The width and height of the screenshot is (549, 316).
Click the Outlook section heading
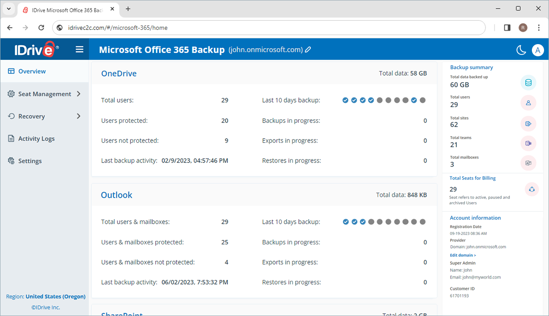tap(117, 195)
